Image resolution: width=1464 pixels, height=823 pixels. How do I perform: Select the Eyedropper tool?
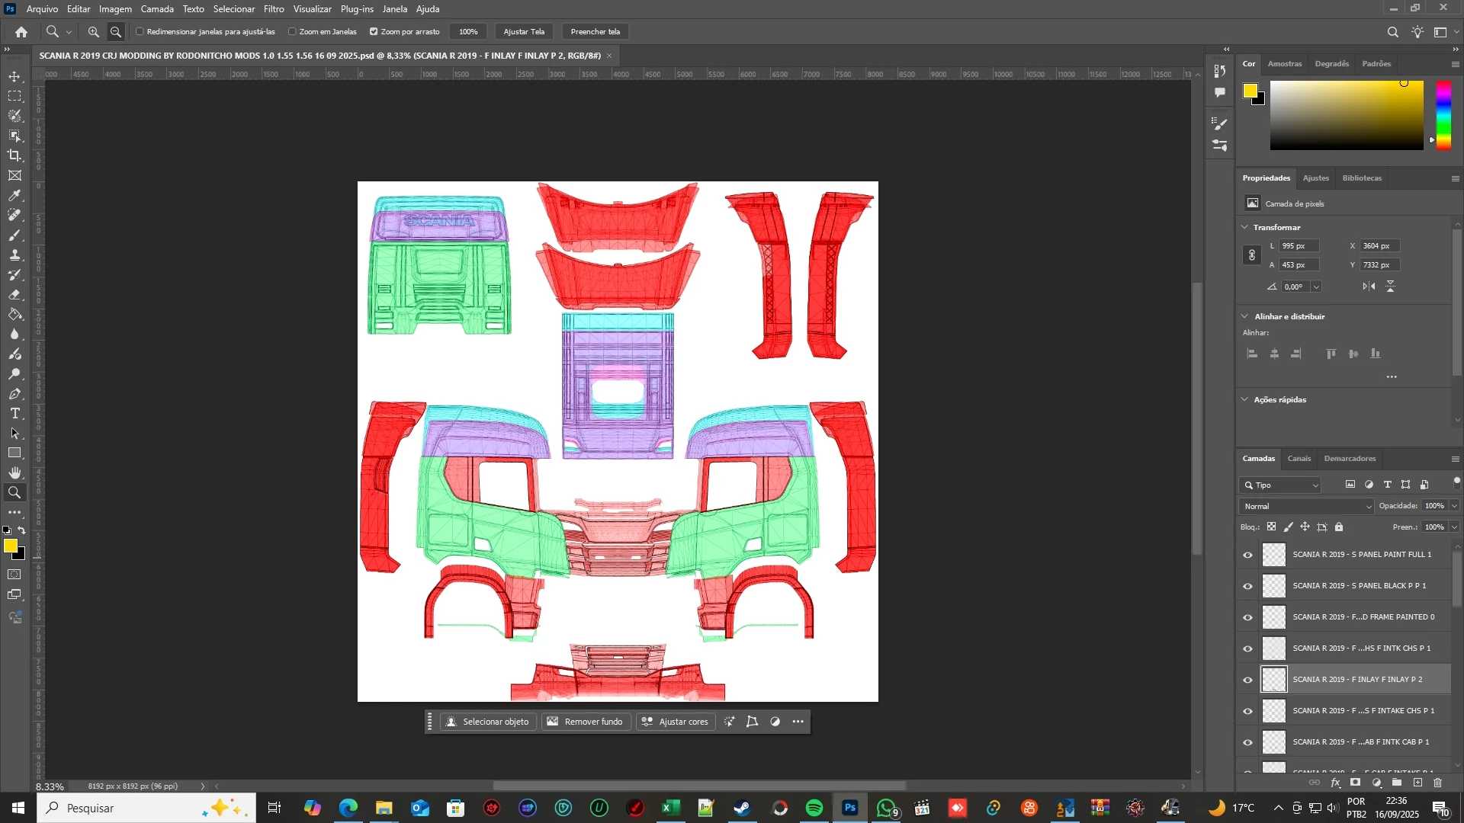tap(14, 195)
